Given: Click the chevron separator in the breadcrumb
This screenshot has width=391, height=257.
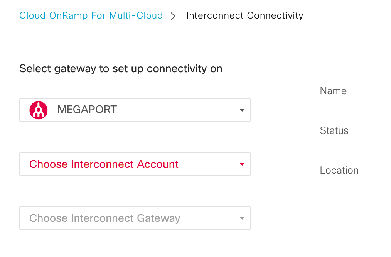Looking at the screenshot, I should (173, 16).
